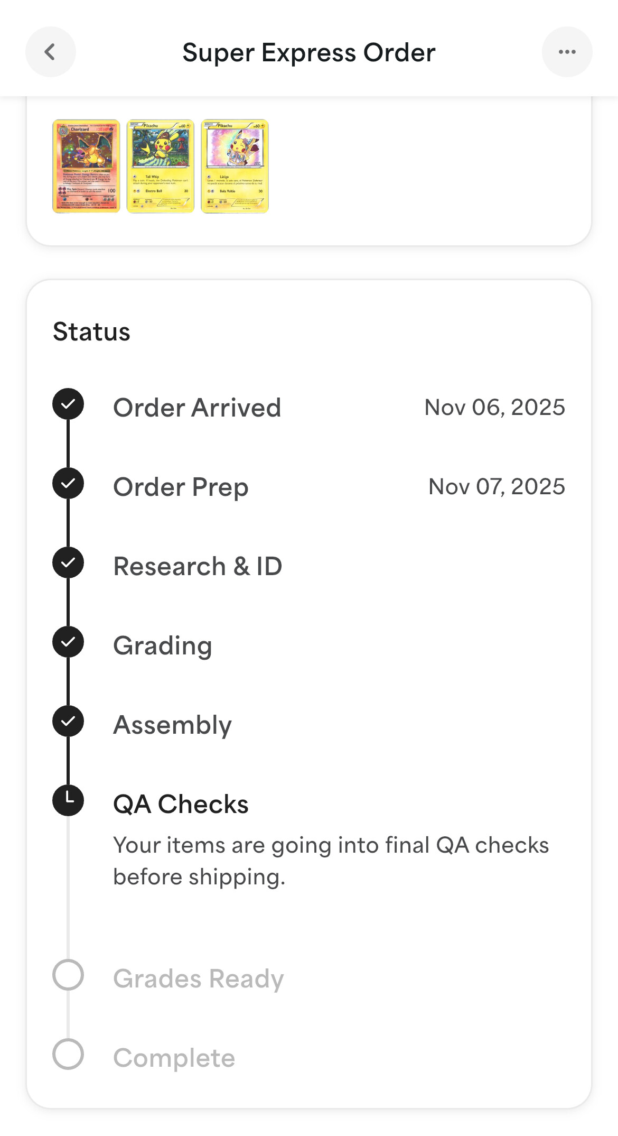Viewport: 618px width, 1136px height.
Task: Select the QA Checks status label
Action: [x=181, y=804]
